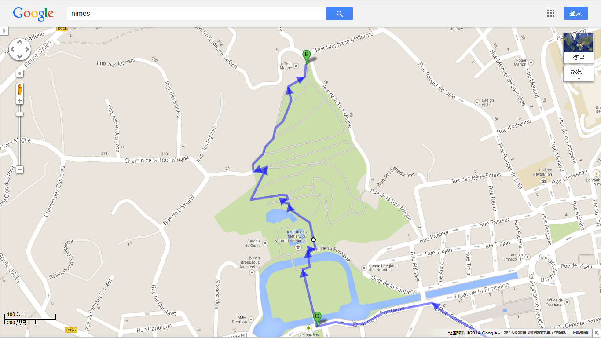
Task: Click the blue sign-in button
Action: click(575, 13)
